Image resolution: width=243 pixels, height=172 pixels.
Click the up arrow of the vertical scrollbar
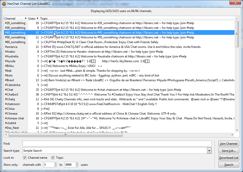point(237,19)
